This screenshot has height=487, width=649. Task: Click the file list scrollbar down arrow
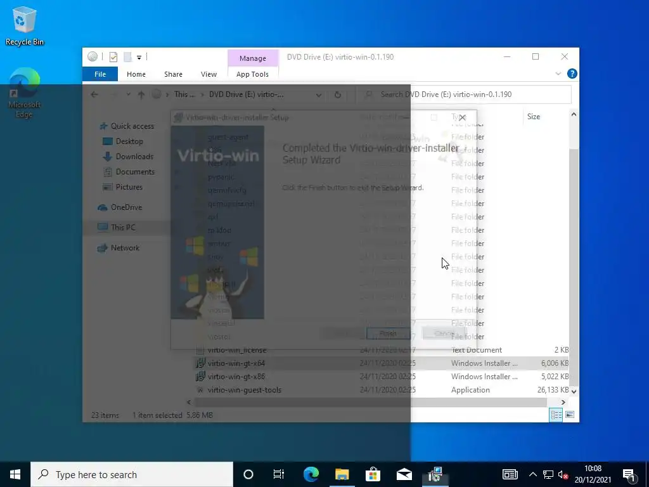tap(574, 391)
